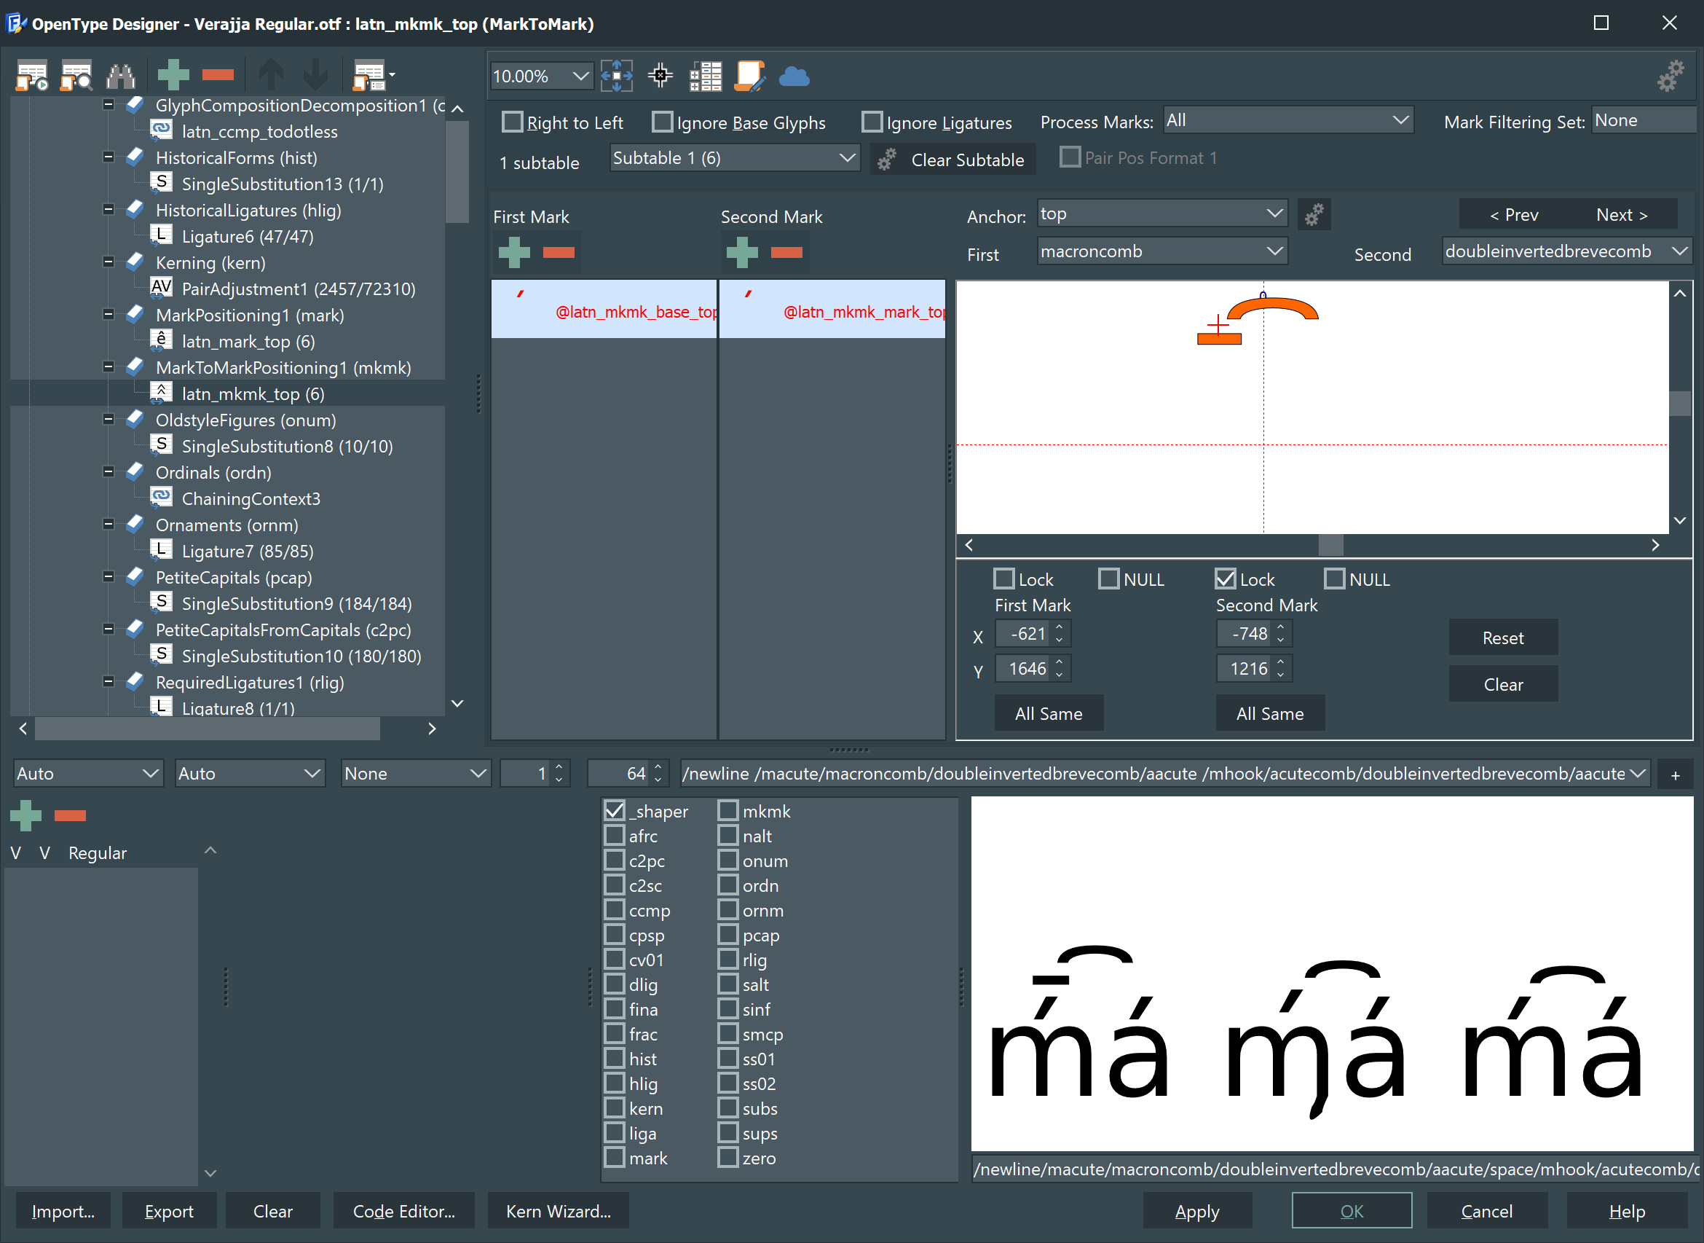The image size is (1704, 1243).
Task: Click the note edit pencil icon in toolbar
Action: click(750, 76)
